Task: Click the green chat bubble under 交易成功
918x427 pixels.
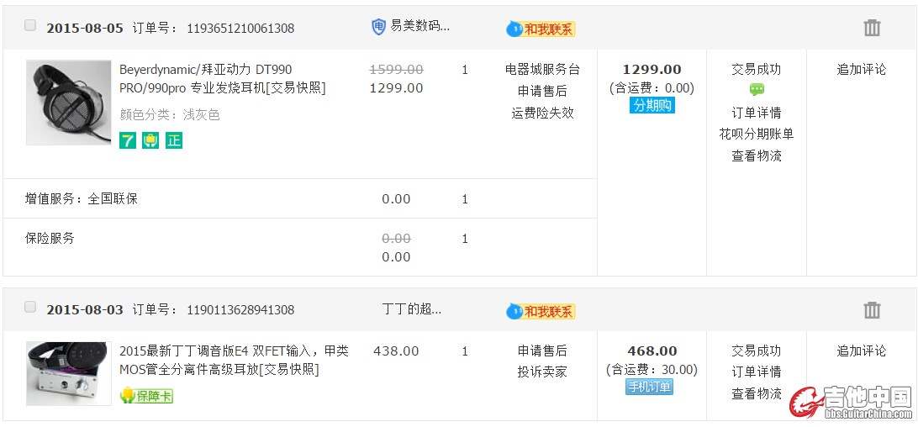Action: 757,90
